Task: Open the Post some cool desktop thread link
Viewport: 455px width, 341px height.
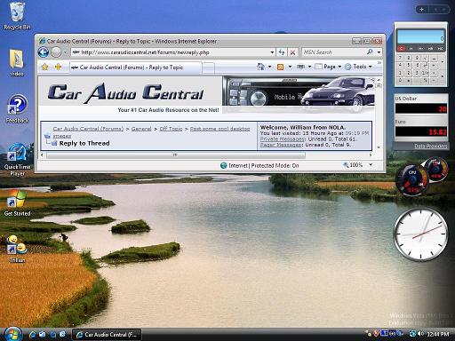Action: [x=220, y=129]
